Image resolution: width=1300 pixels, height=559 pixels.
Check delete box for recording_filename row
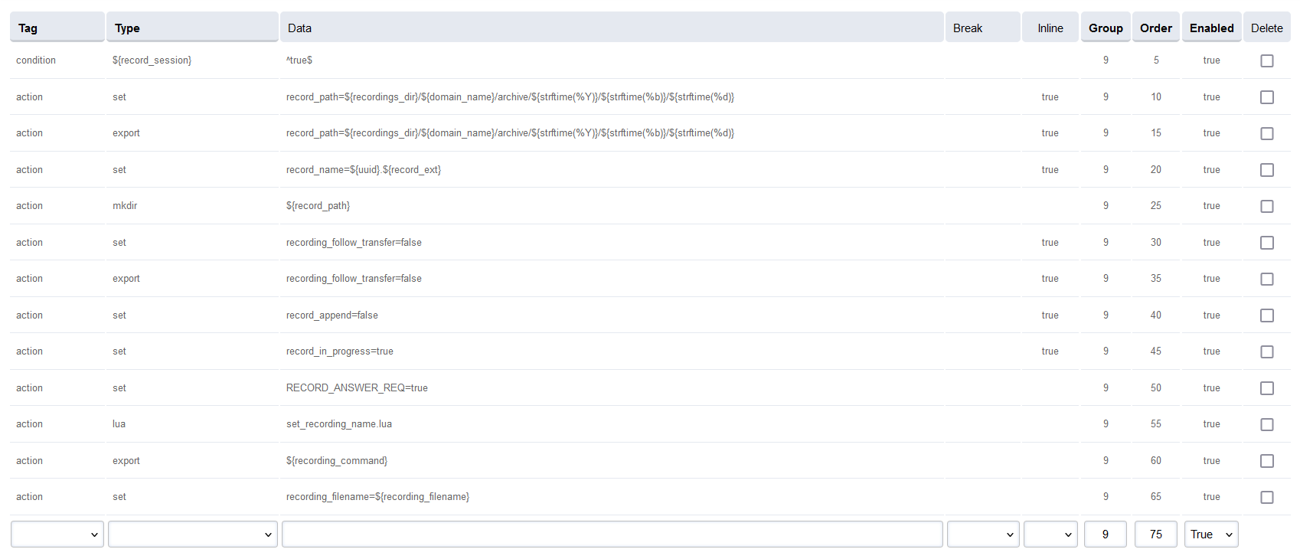click(x=1266, y=497)
